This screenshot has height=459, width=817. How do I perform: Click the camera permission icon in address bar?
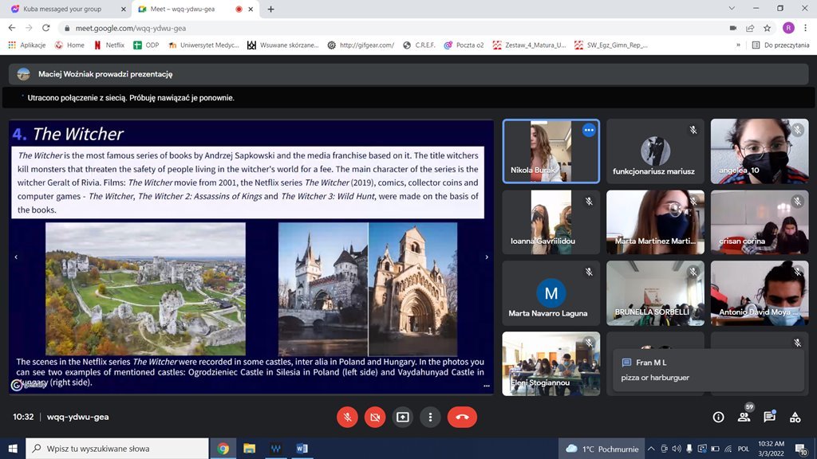(x=733, y=28)
